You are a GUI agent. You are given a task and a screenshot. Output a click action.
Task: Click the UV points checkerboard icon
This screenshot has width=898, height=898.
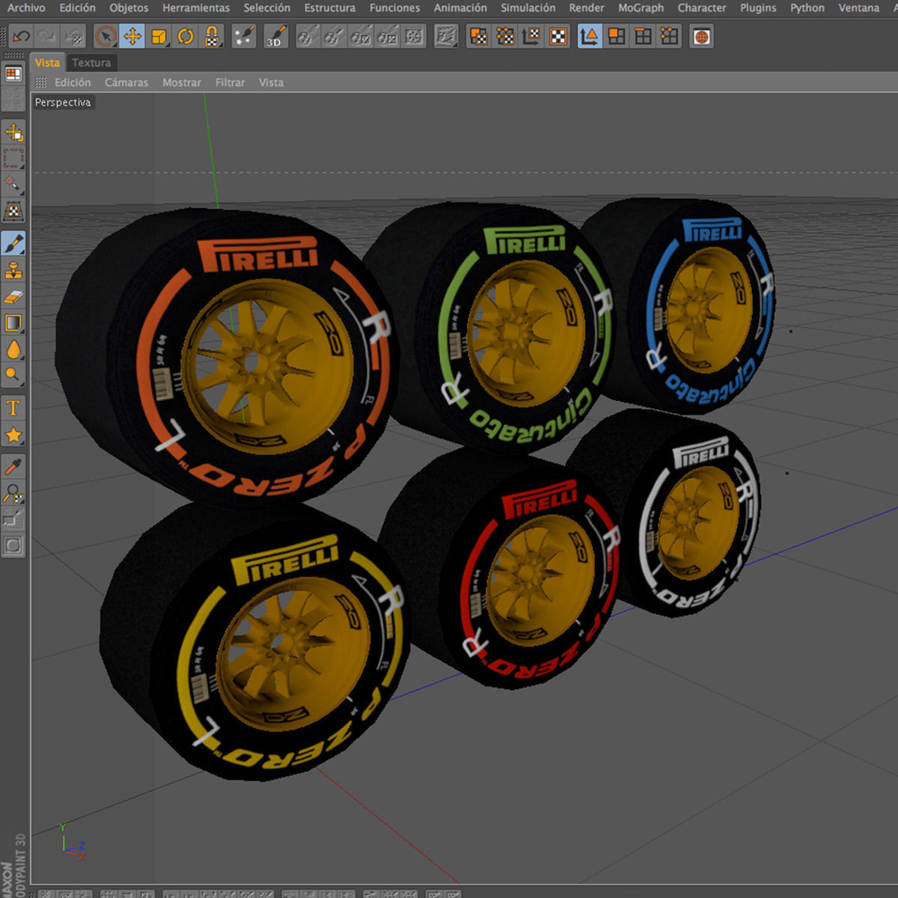pyautogui.click(x=505, y=36)
